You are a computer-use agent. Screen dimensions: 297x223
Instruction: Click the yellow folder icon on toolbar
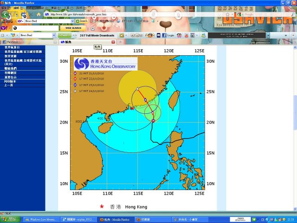(x=122, y=35)
